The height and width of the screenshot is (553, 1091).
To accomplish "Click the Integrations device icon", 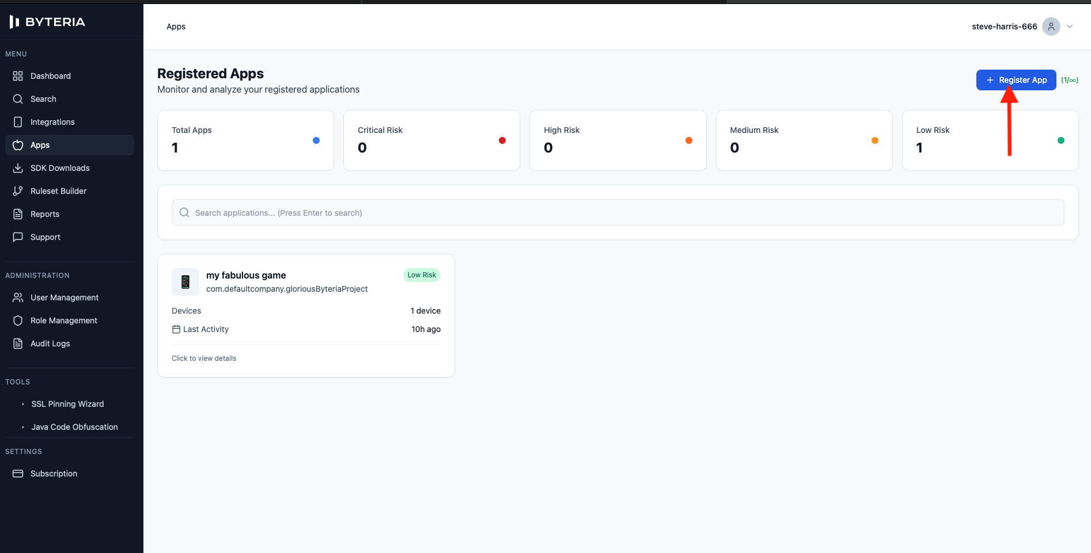I will click(18, 122).
